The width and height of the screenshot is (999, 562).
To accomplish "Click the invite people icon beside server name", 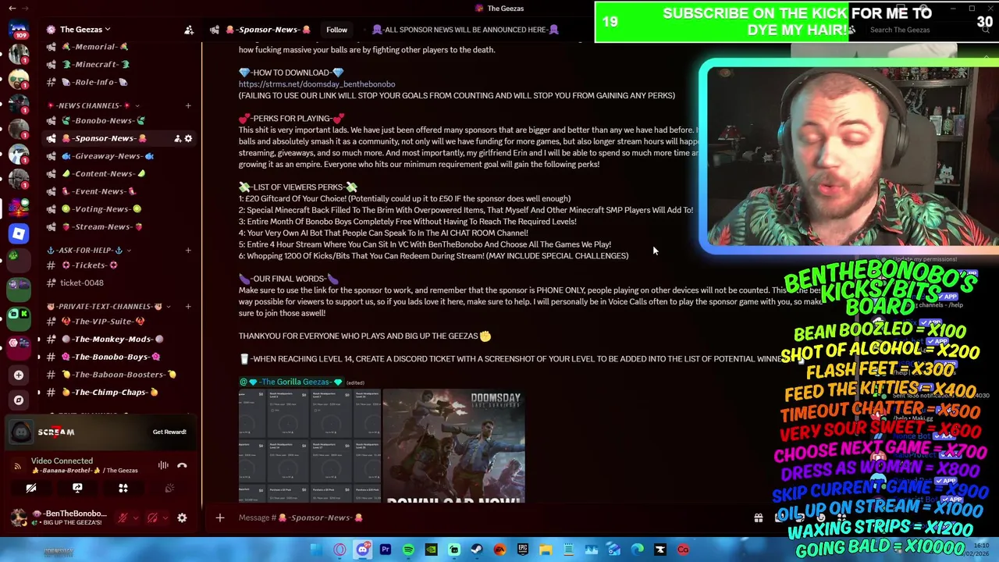I will tap(189, 30).
